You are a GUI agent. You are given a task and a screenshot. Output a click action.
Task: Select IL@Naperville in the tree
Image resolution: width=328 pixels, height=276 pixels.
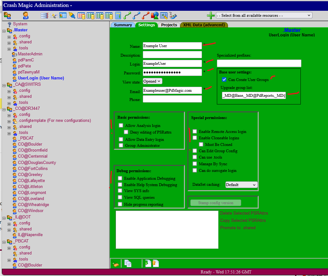(x=30, y=235)
